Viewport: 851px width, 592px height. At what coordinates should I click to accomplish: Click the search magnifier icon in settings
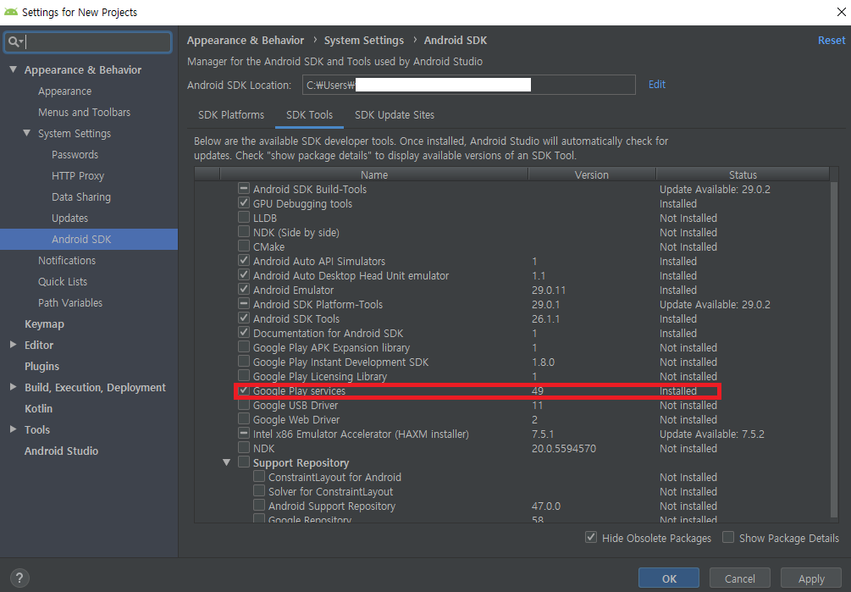coord(13,41)
